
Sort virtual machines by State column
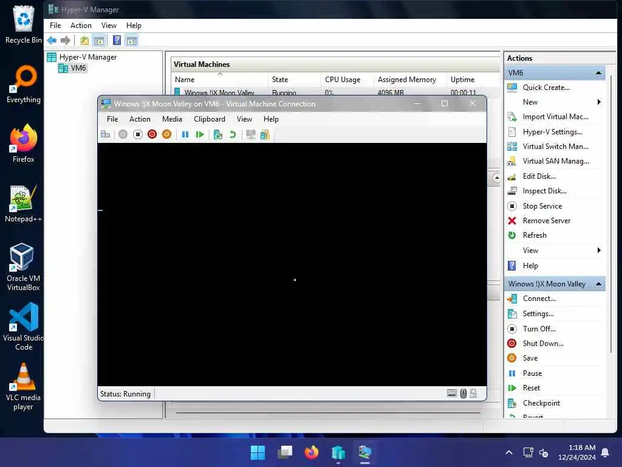coord(295,80)
